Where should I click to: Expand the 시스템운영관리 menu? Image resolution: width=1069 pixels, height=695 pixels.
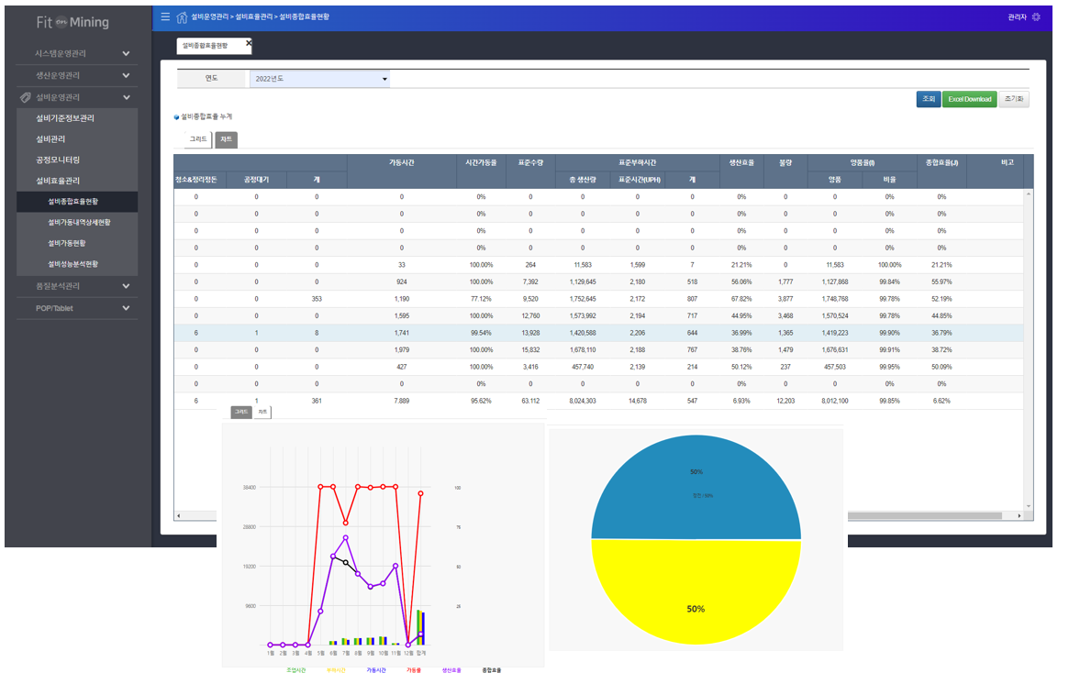click(126, 53)
